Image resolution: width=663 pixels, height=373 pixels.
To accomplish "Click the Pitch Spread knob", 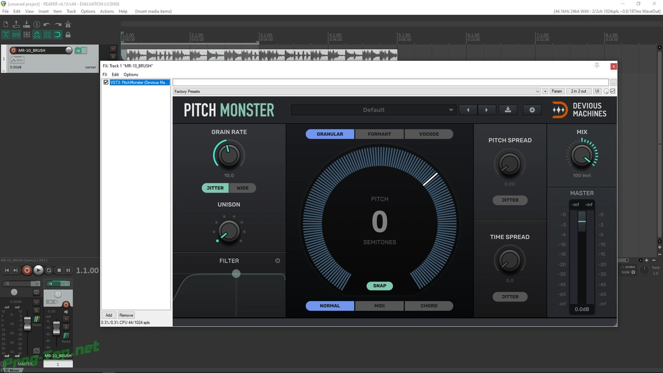I will click(509, 164).
